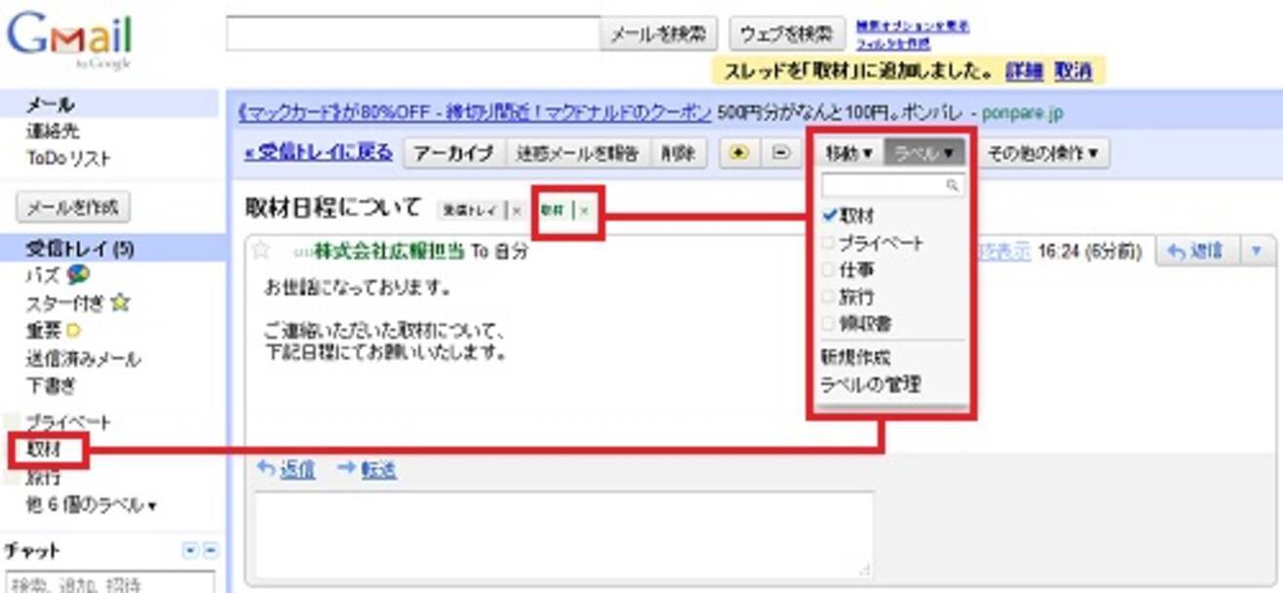The image size is (1283, 593).
Task: Click the reply arrow icon by 返信 link
Action: click(x=265, y=468)
